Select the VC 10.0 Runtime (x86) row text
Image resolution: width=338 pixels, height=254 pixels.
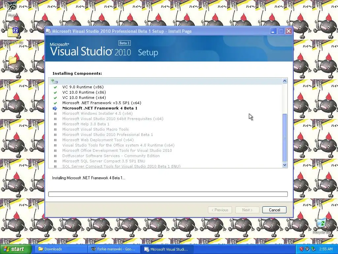click(84, 92)
